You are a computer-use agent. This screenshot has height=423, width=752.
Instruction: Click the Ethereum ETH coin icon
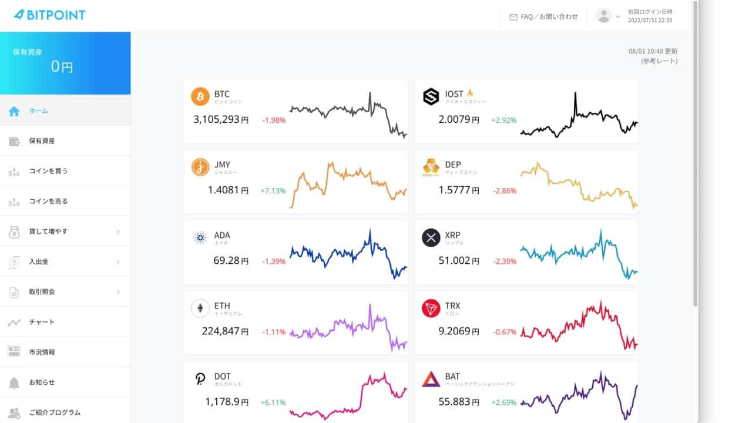(x=200, y=308)
